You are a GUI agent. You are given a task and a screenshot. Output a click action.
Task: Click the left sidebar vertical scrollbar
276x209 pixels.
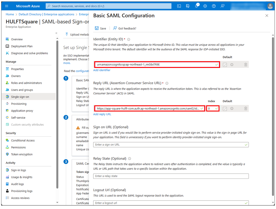tap(57, 115)
